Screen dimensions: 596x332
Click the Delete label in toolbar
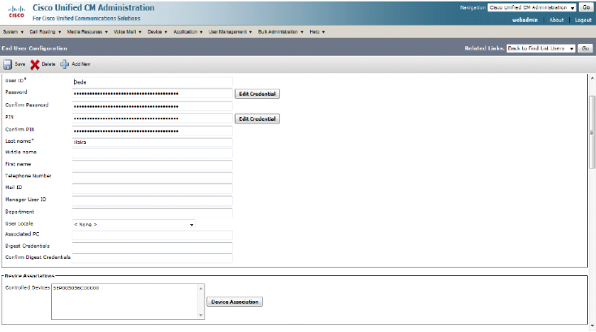click(x=48, y=64)
